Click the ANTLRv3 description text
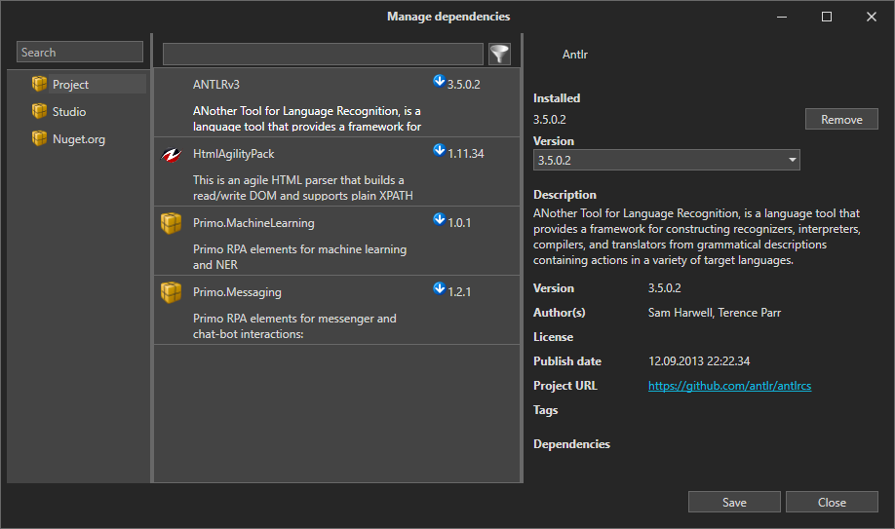895x529 pixels. tap(306, 119)
